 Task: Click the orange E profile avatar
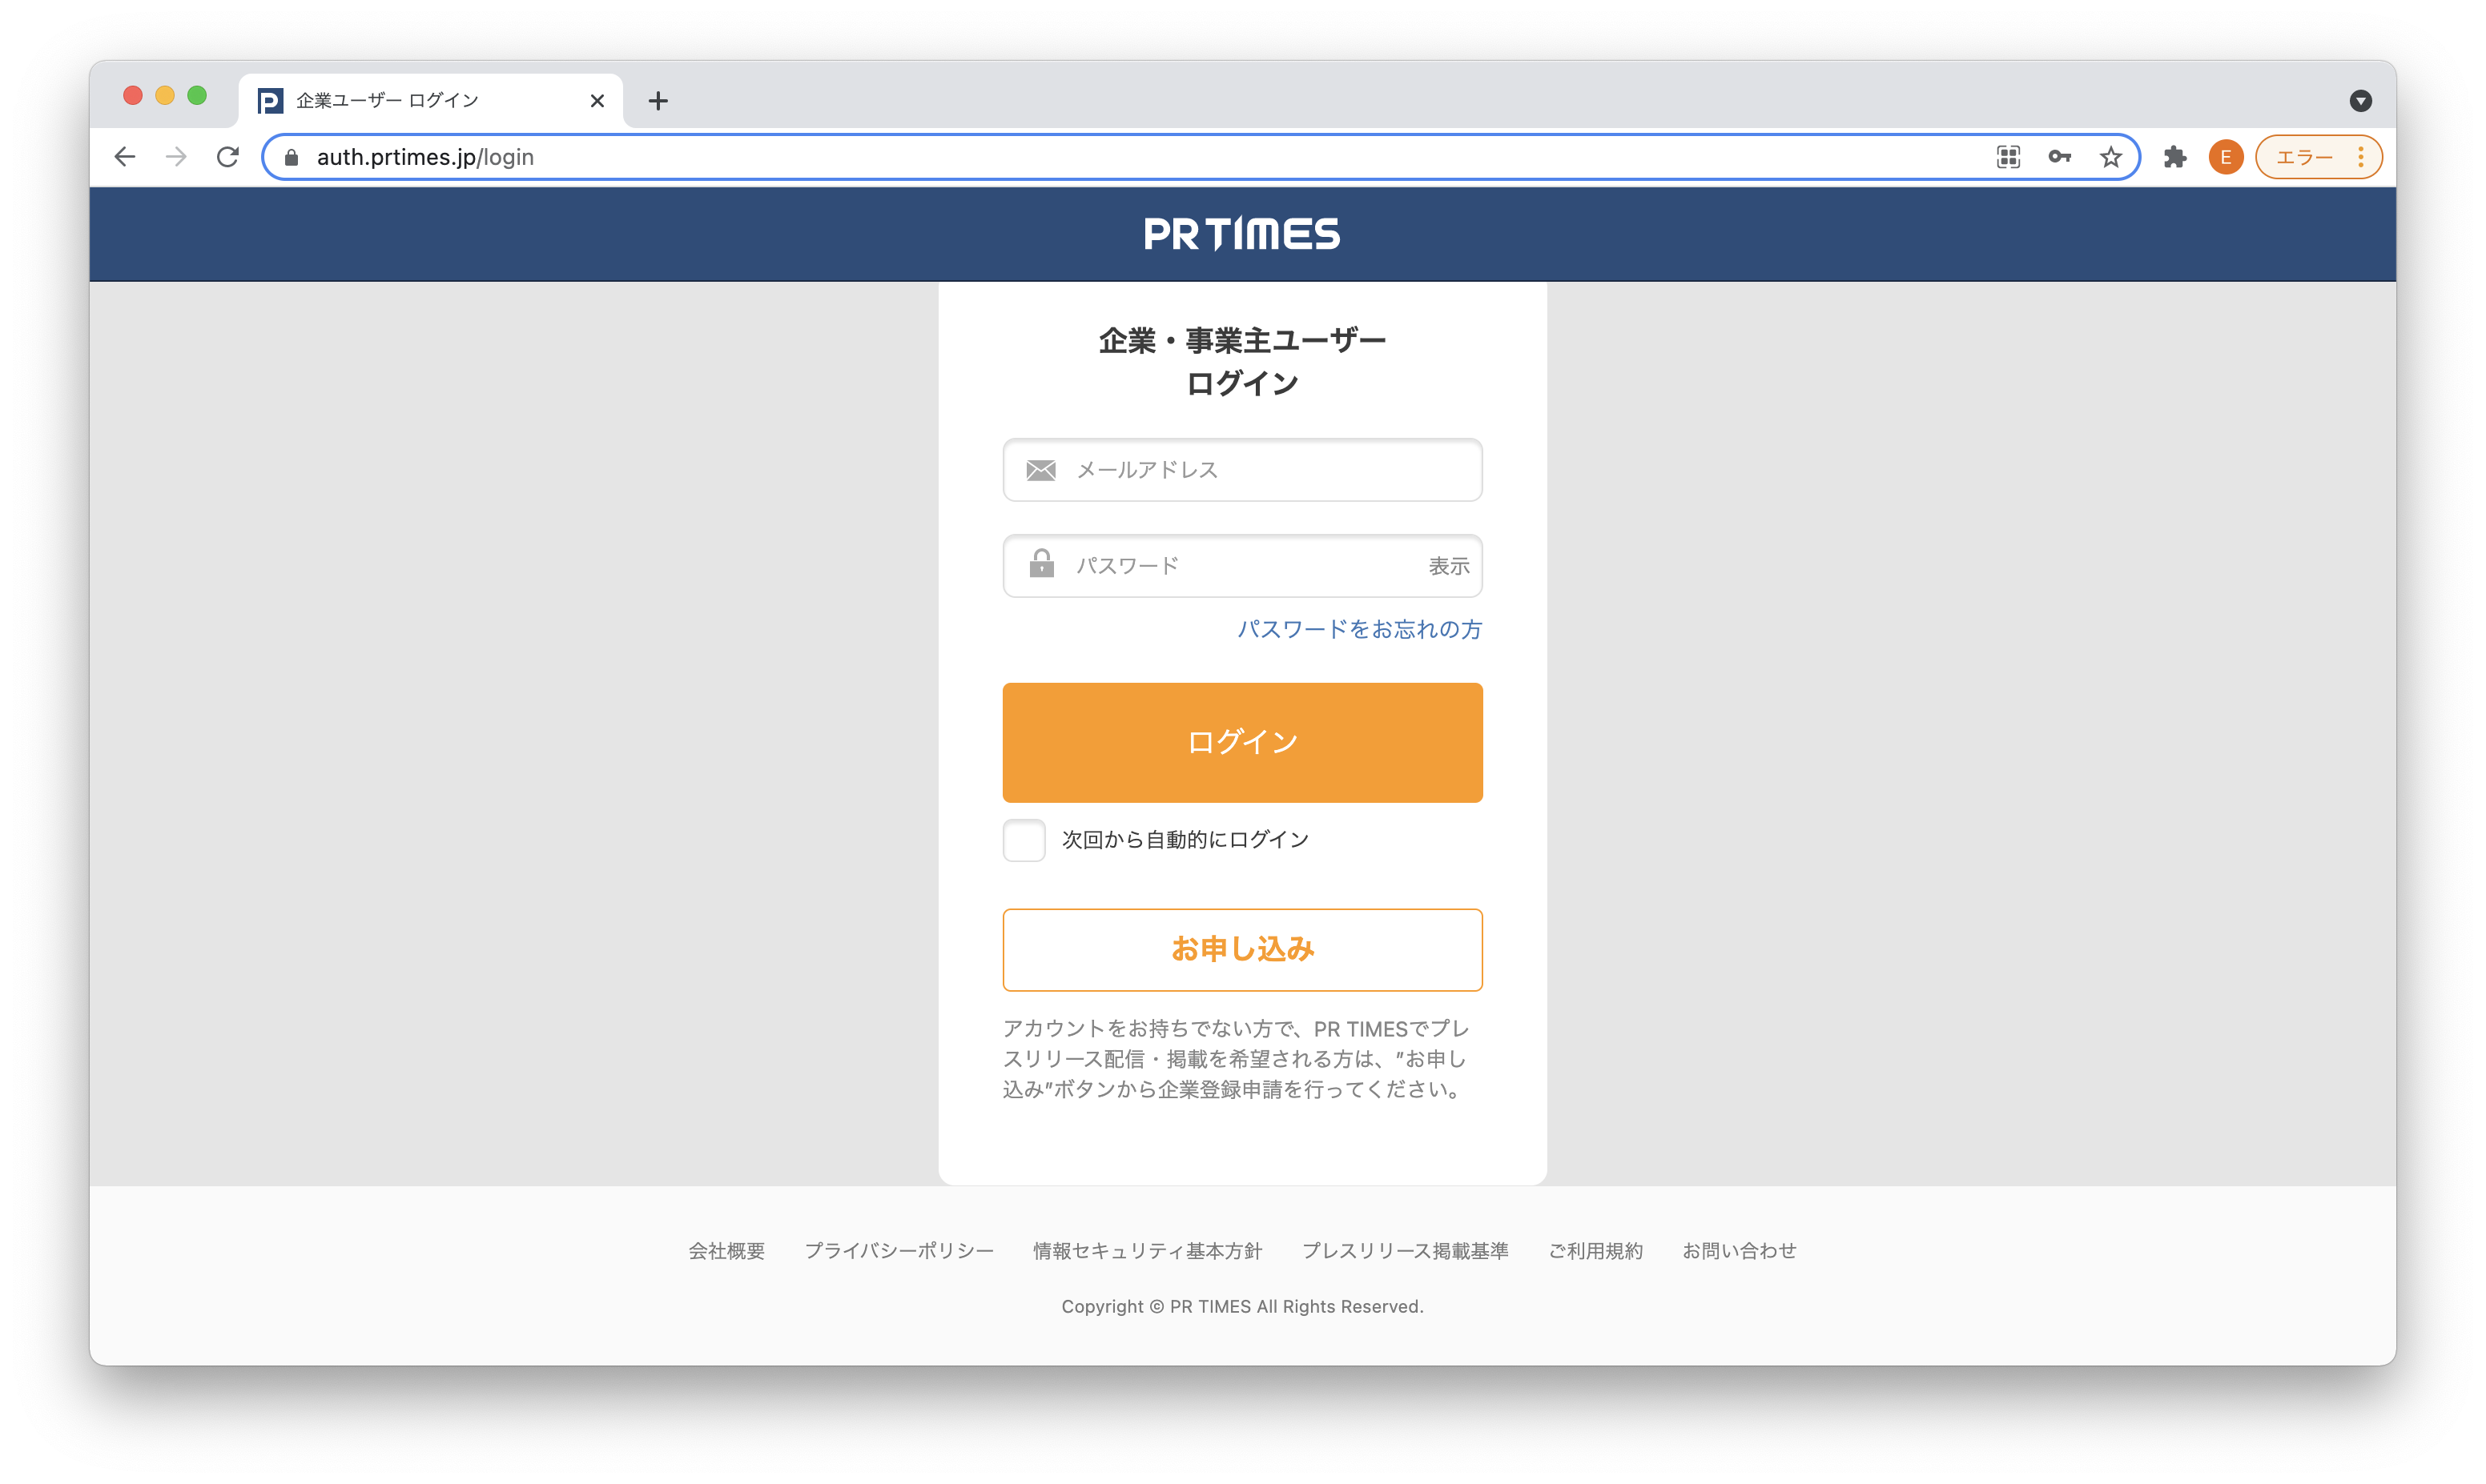pyautogui.click(x=2226, y=157)
